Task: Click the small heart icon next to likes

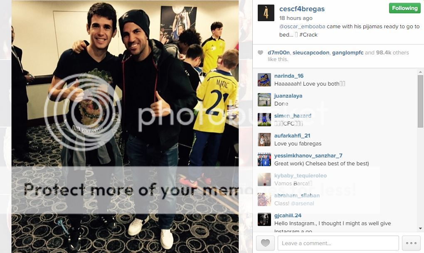Action: pyautogui.click(x=260, y=52)
